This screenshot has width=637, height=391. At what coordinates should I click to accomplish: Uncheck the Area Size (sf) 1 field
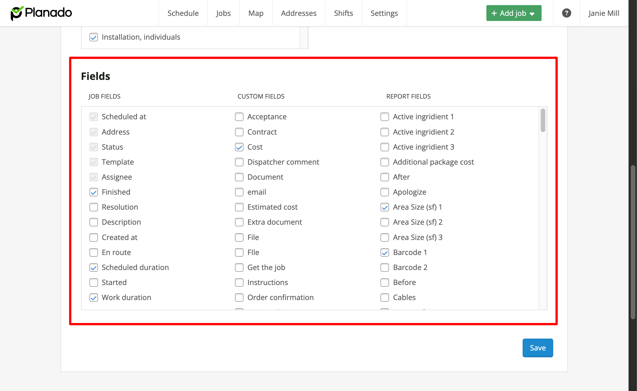[x=385, y=207]
